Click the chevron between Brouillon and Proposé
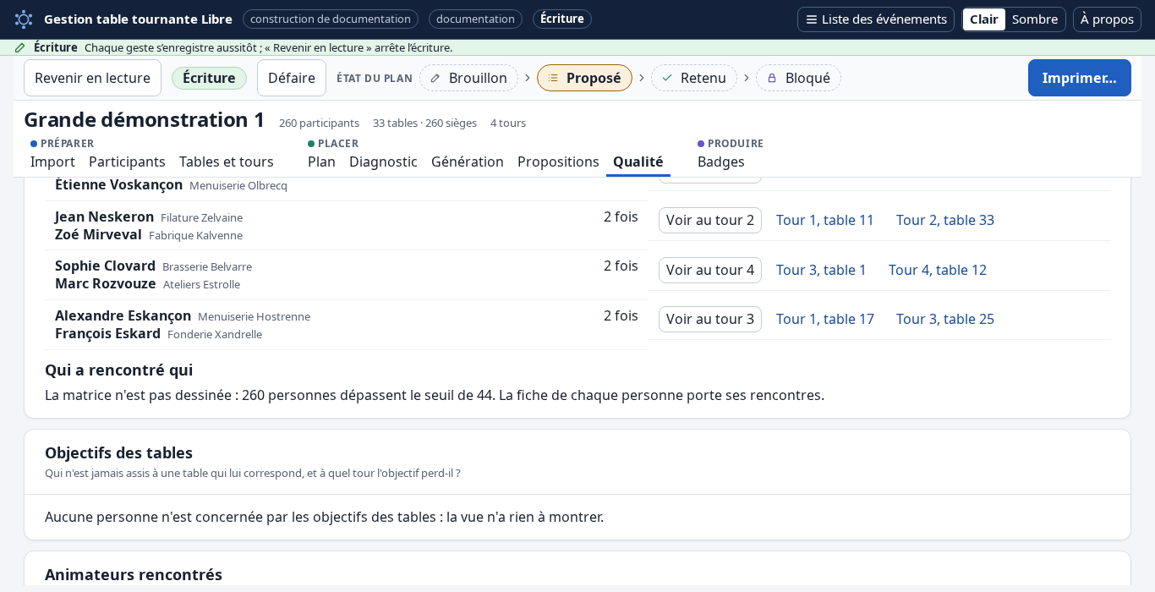 (x=528, y=78)
